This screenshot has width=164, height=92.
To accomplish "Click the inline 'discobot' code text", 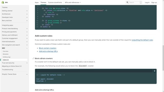I will 83,66.
